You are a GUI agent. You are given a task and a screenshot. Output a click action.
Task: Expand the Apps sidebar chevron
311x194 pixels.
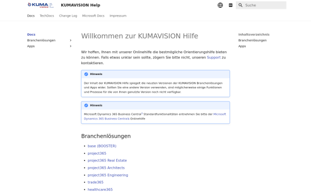click(x=70, y=46)
